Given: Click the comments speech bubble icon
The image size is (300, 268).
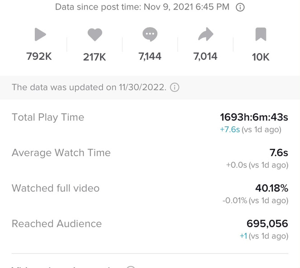Looking at the screenshot, I should 150,34.
